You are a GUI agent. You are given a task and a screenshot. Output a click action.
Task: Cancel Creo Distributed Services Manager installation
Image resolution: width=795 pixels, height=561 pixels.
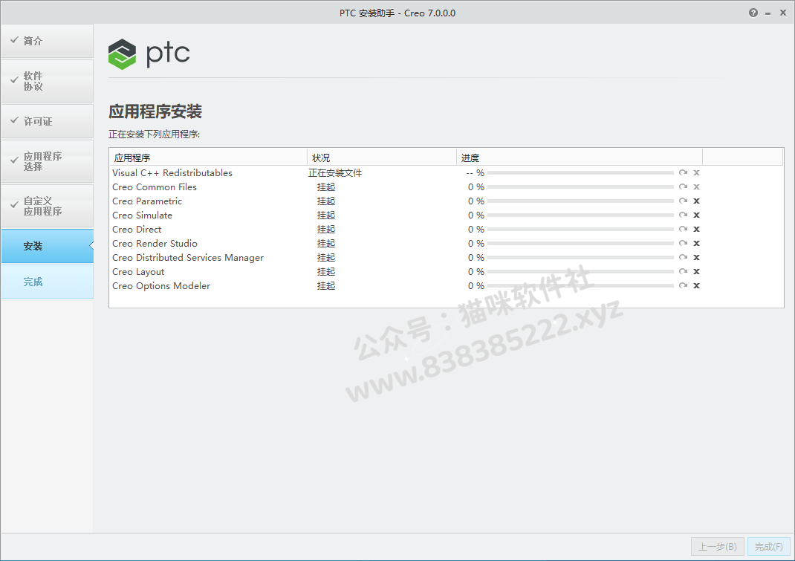pos(697,257)
